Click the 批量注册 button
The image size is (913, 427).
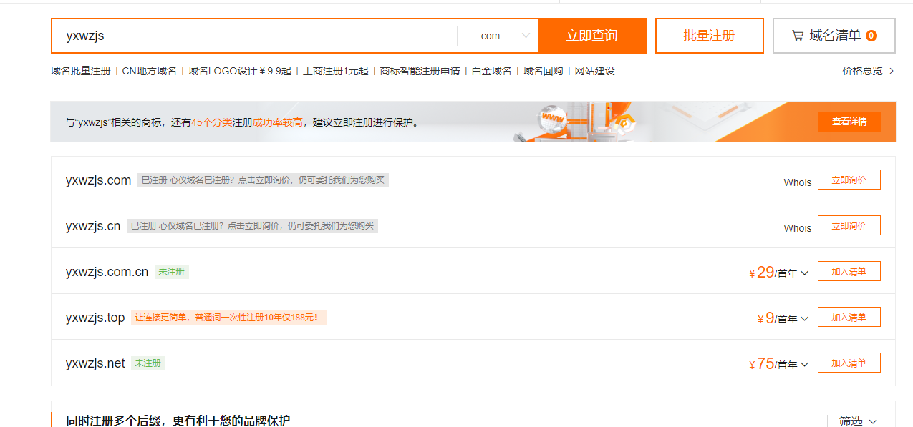709,36
